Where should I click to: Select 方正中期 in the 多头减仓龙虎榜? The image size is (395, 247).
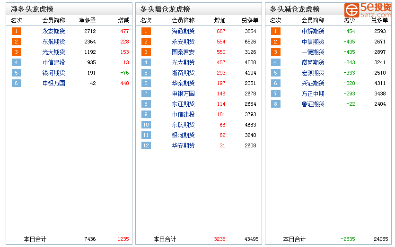tap(313, 94)
